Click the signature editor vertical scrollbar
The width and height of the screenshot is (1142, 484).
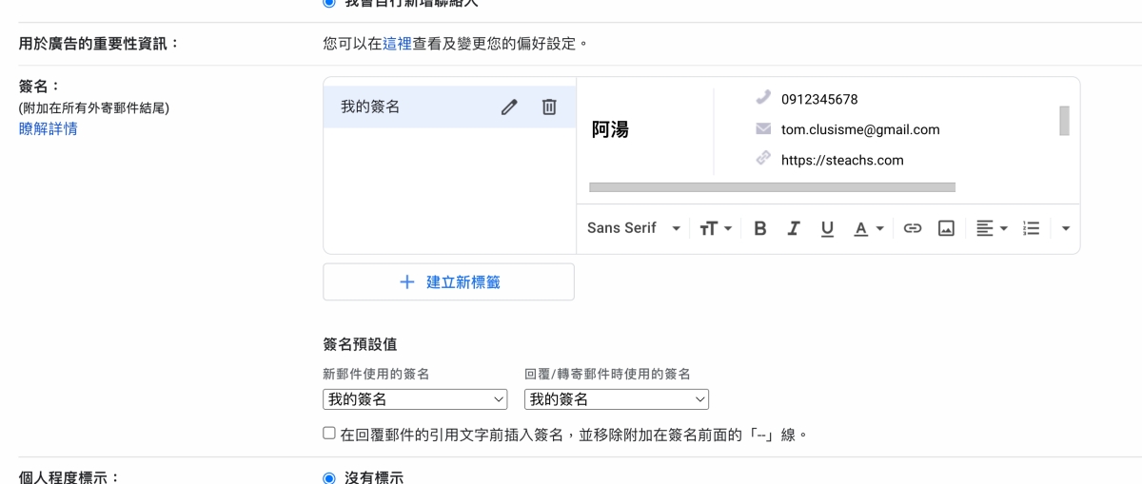(x=1064, y=121)
